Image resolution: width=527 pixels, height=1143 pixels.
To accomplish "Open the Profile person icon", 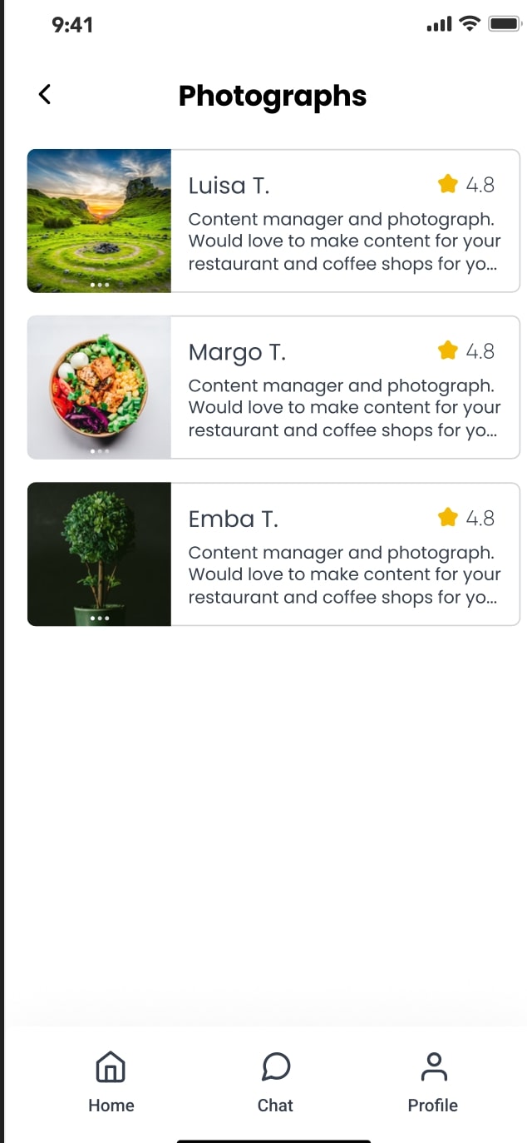I will point(433,1066).
